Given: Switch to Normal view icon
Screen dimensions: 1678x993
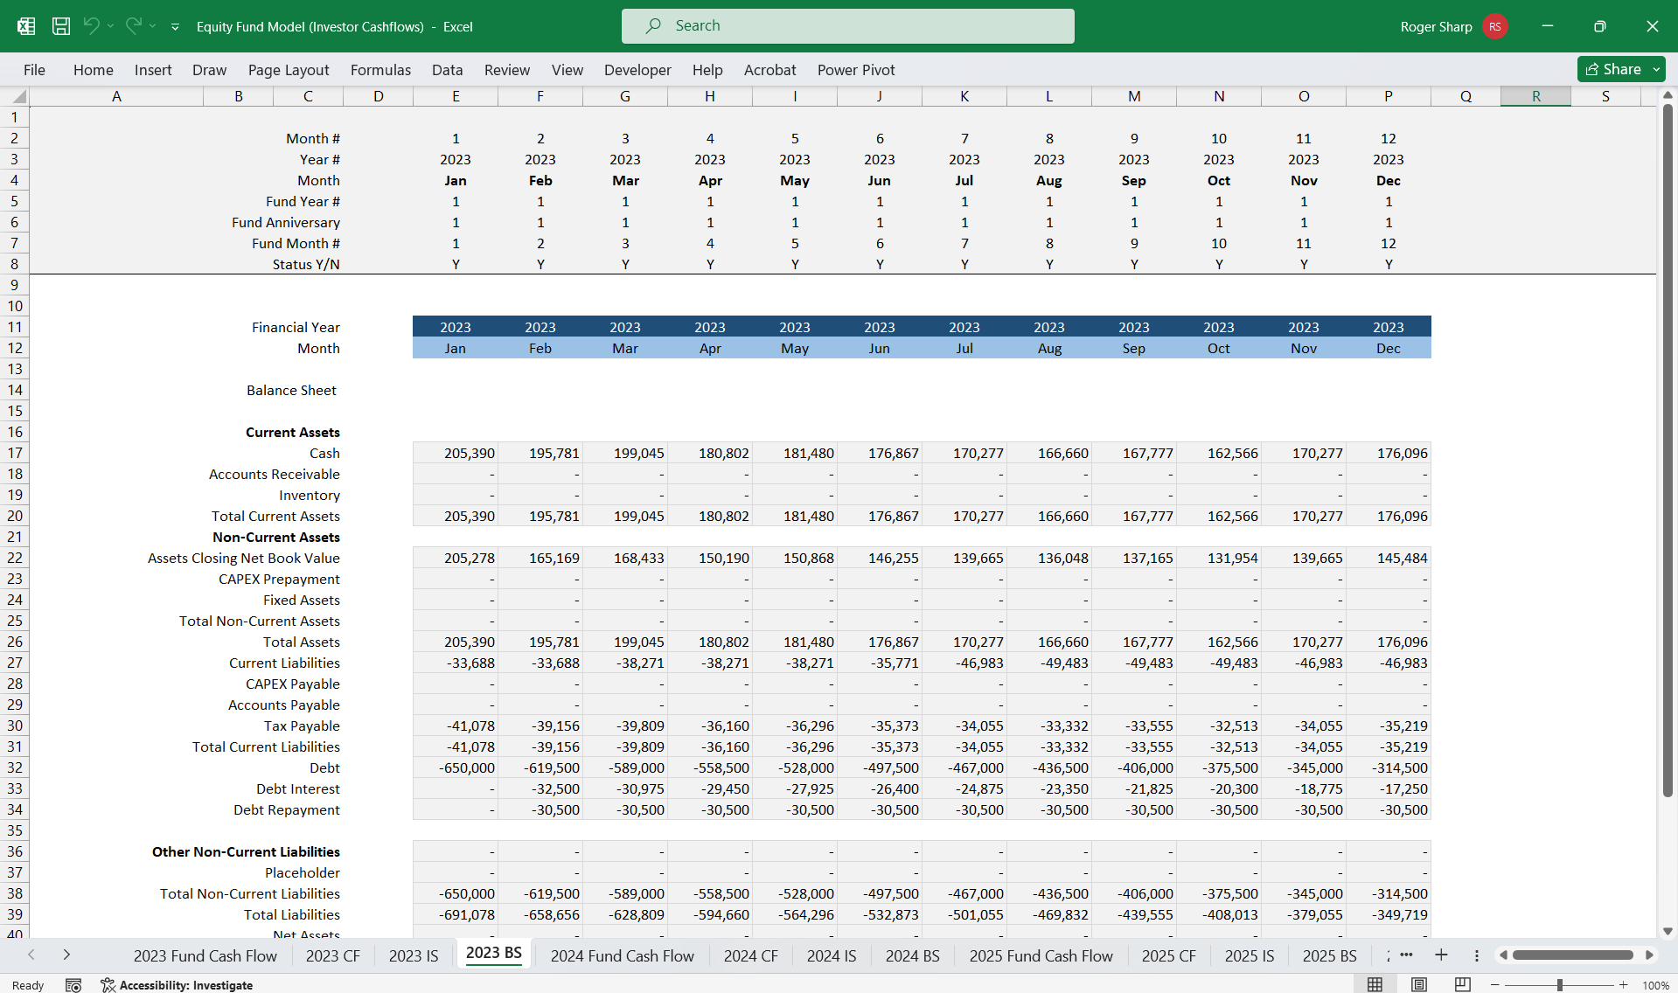Looking at the screenshot, I should (1375, 985).
